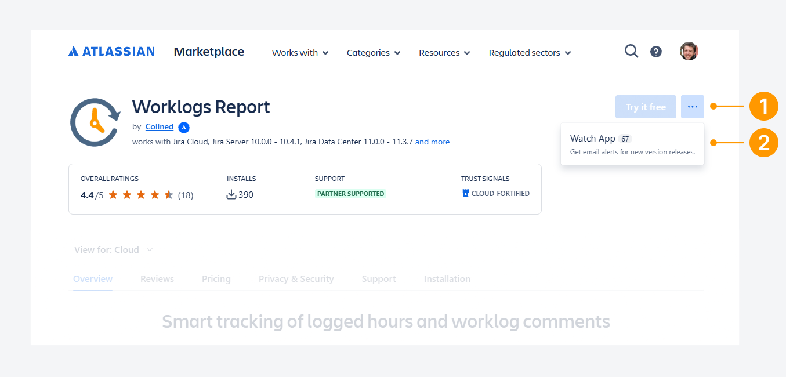The image size is (786, 377).
Task: Click the Cloud Fortified tower icon
Action: click(465, 194)
